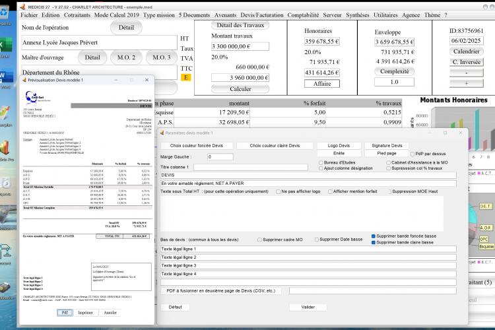Open the Avenants menu

click(x=225, y=15)
